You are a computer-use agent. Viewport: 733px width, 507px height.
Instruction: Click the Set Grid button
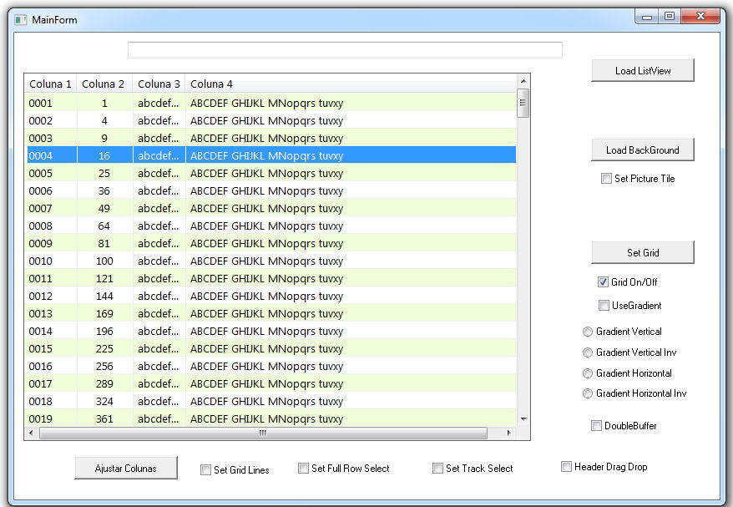click(x=643, y=252)
